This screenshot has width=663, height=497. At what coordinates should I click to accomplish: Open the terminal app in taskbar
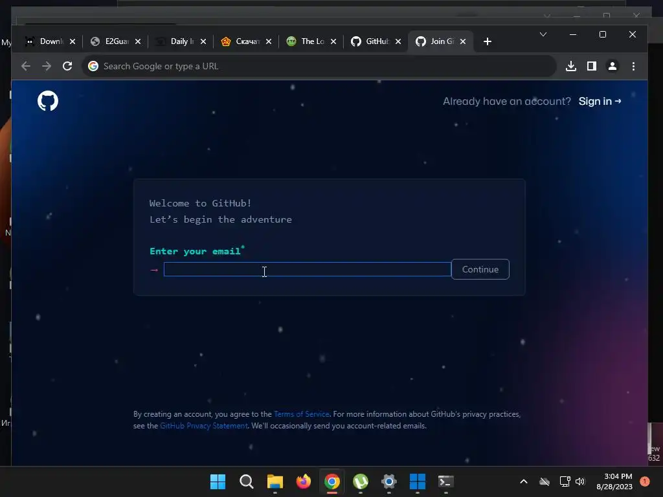(445, 481)
